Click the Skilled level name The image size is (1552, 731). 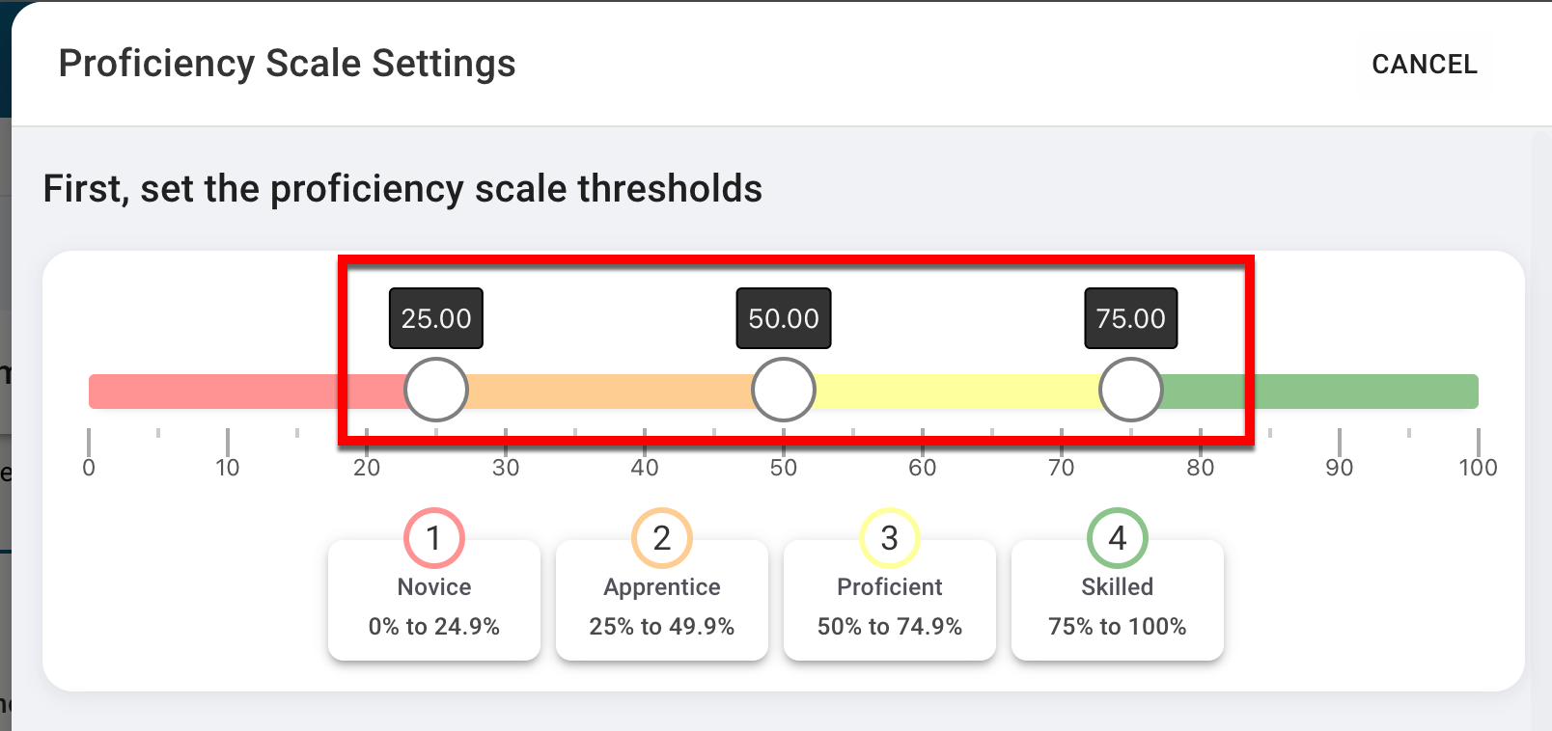(x=1118, y=587)
